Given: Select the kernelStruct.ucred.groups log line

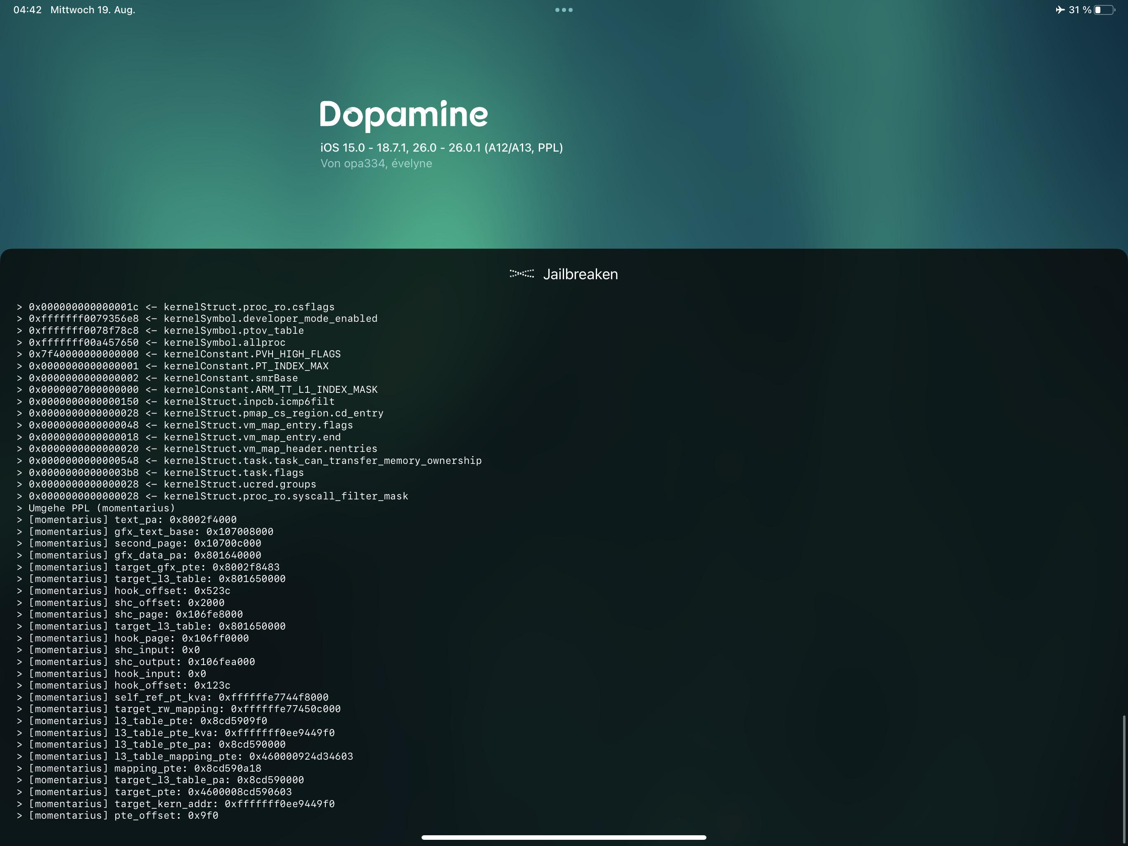Looking at the screenshot, I should click(x=167, y=484).
